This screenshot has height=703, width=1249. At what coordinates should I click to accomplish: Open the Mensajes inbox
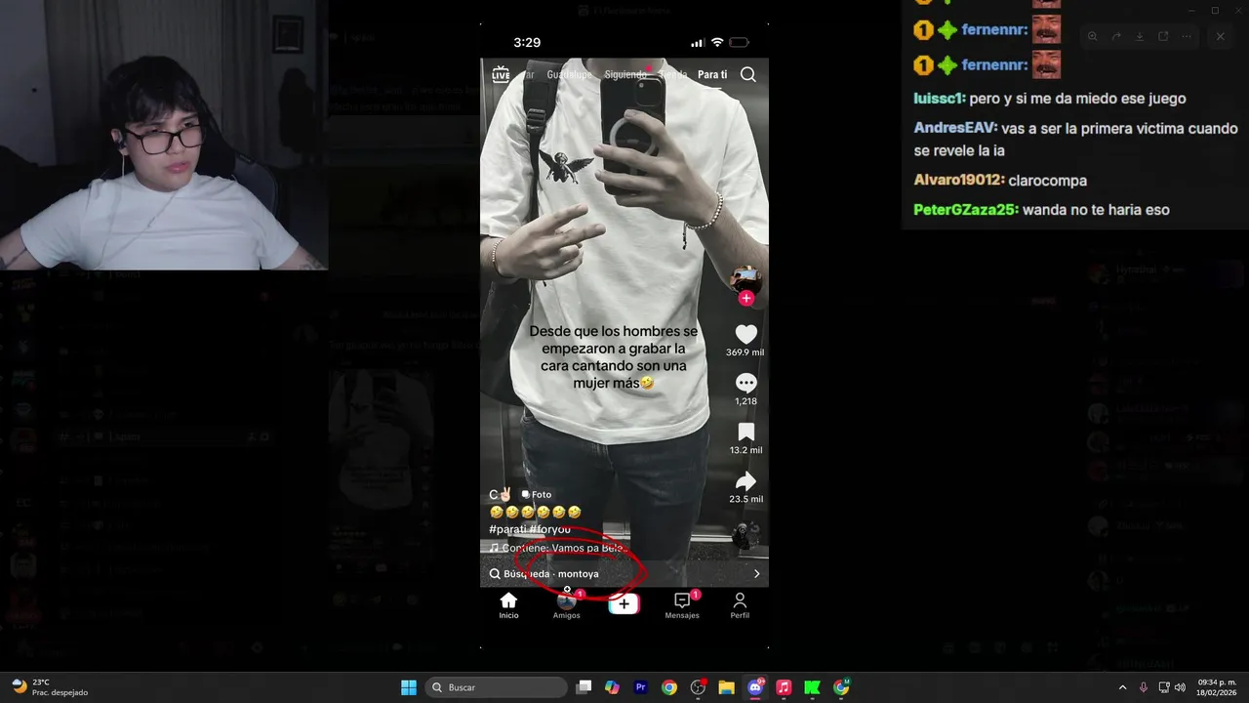pyautogui.click(x=682, y=605)
